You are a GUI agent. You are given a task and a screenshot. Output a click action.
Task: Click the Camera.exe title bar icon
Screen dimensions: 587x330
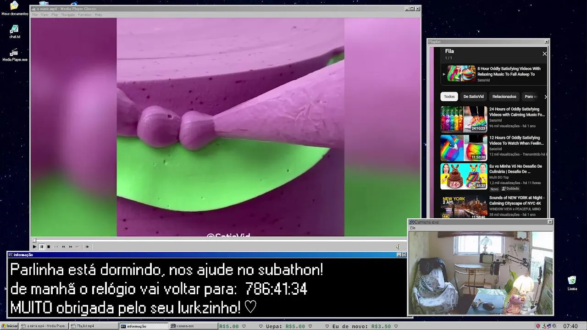tap(412, 222)
